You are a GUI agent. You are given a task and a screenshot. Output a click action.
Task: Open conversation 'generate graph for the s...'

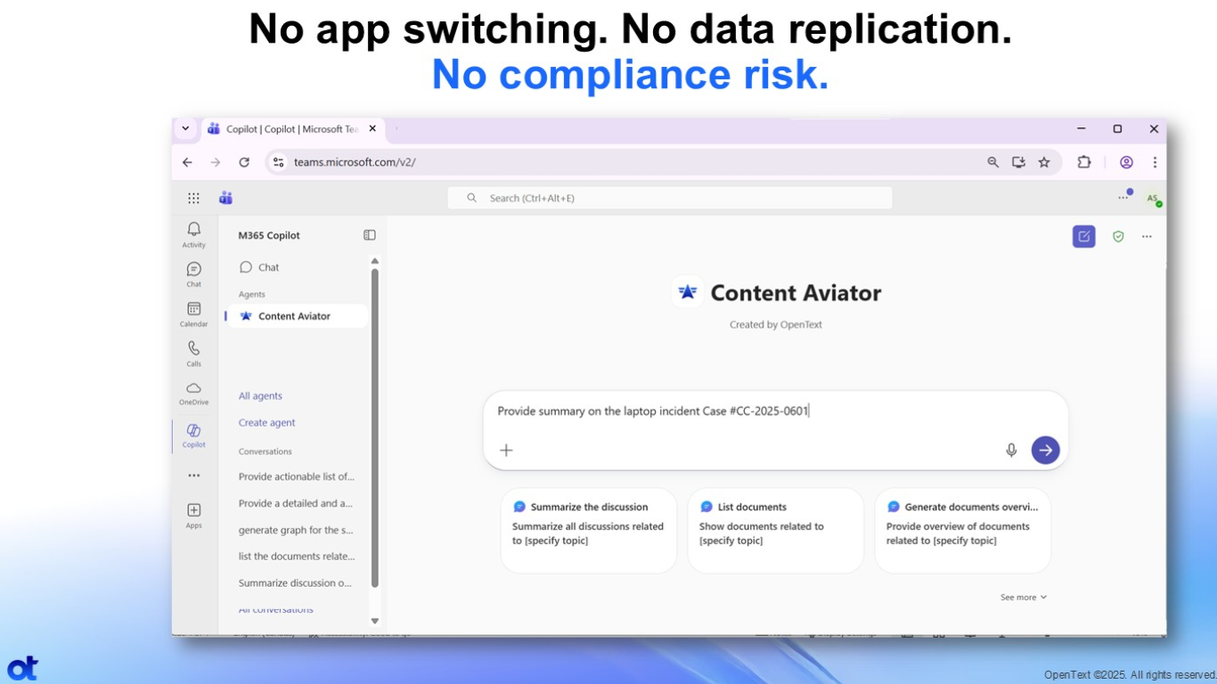click(x=296, y=530)
